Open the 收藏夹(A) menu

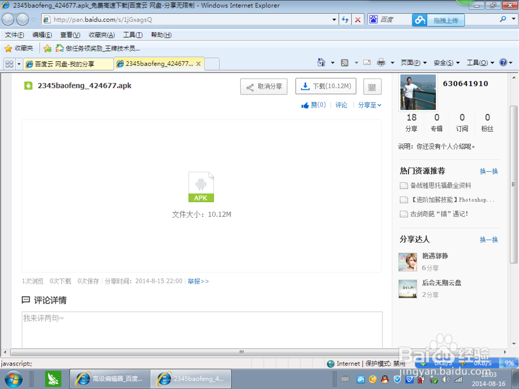click(x=102, y=35)
